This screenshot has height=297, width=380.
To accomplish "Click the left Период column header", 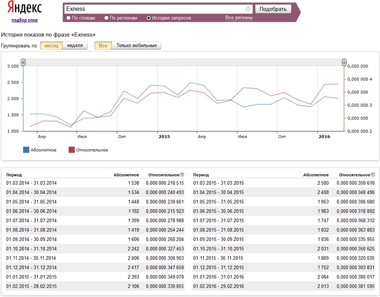I will click(14, 175).
